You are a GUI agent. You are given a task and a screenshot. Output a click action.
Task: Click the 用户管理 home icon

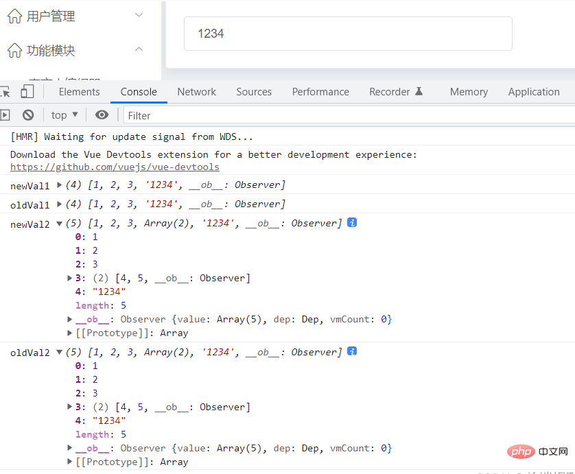point(14,16)
